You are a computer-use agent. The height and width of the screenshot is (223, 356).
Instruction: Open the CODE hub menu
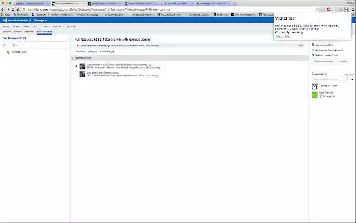(x=16, y=26)
